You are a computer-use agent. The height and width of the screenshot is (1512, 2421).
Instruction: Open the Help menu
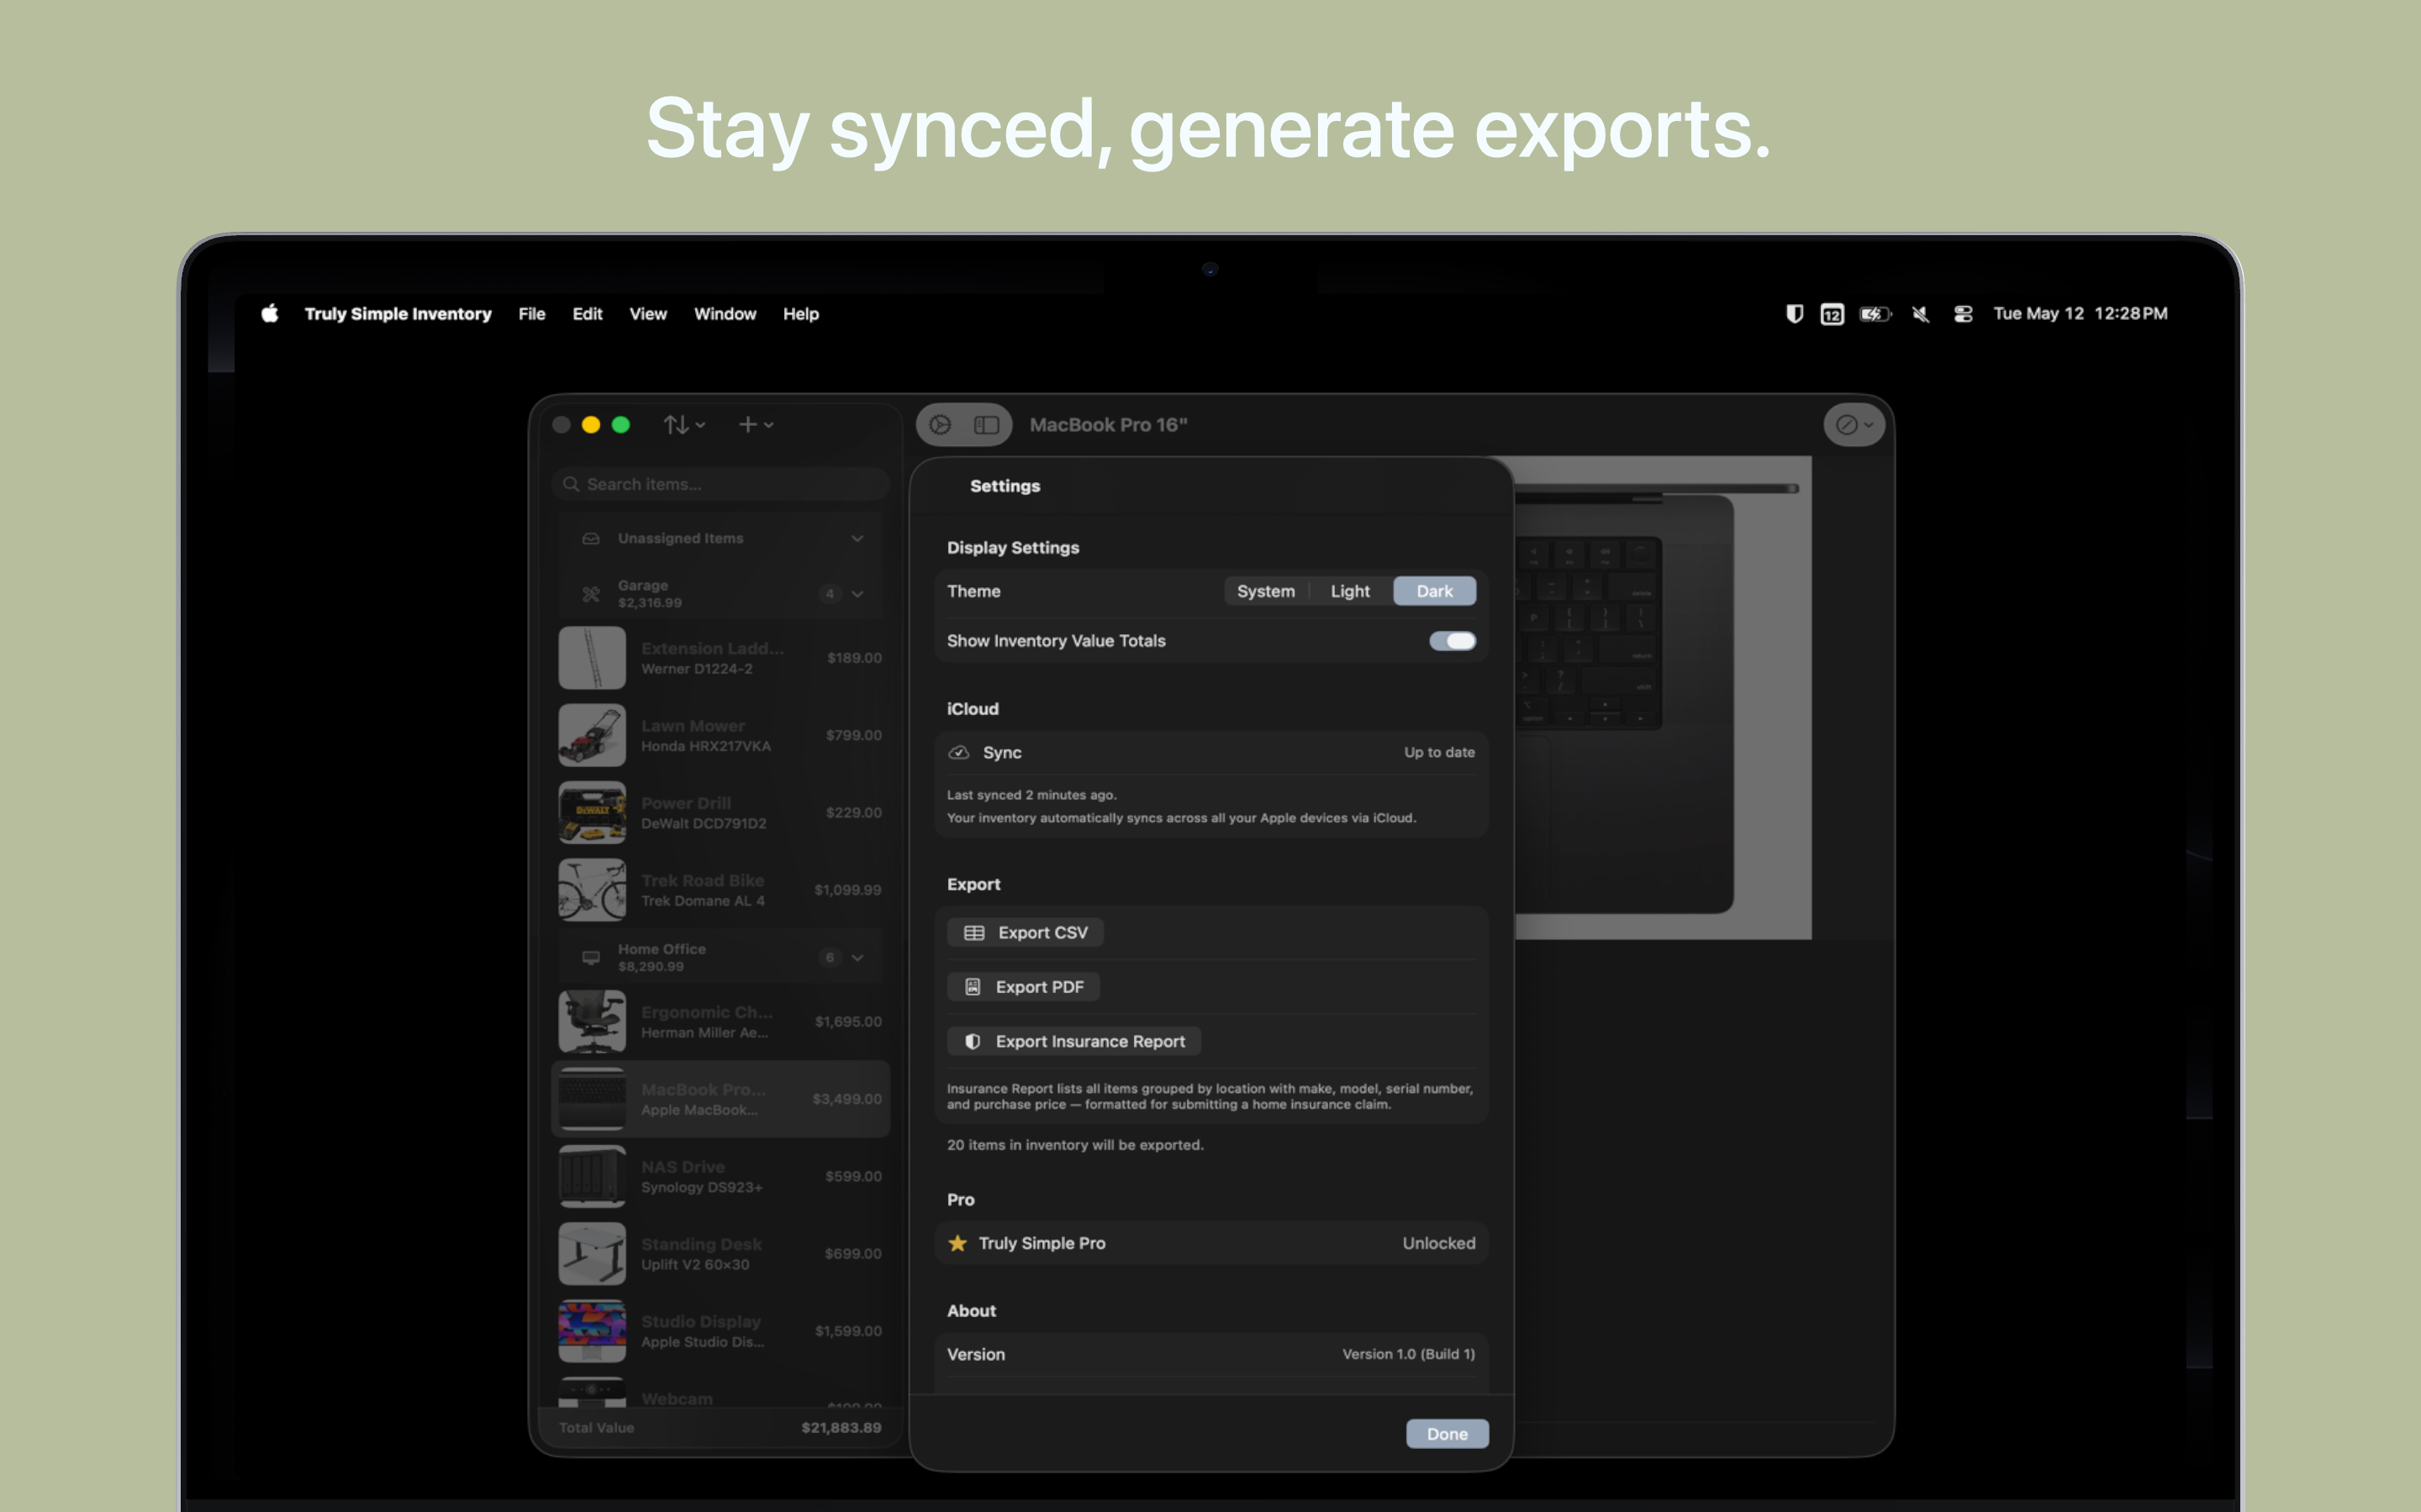(800, 313)
